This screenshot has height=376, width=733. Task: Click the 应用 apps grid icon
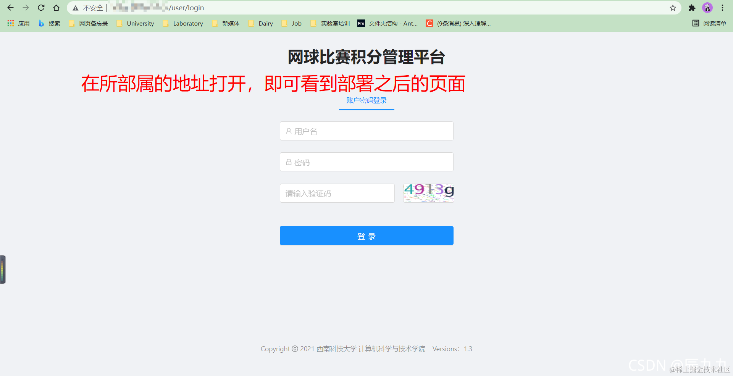[10, 23]
